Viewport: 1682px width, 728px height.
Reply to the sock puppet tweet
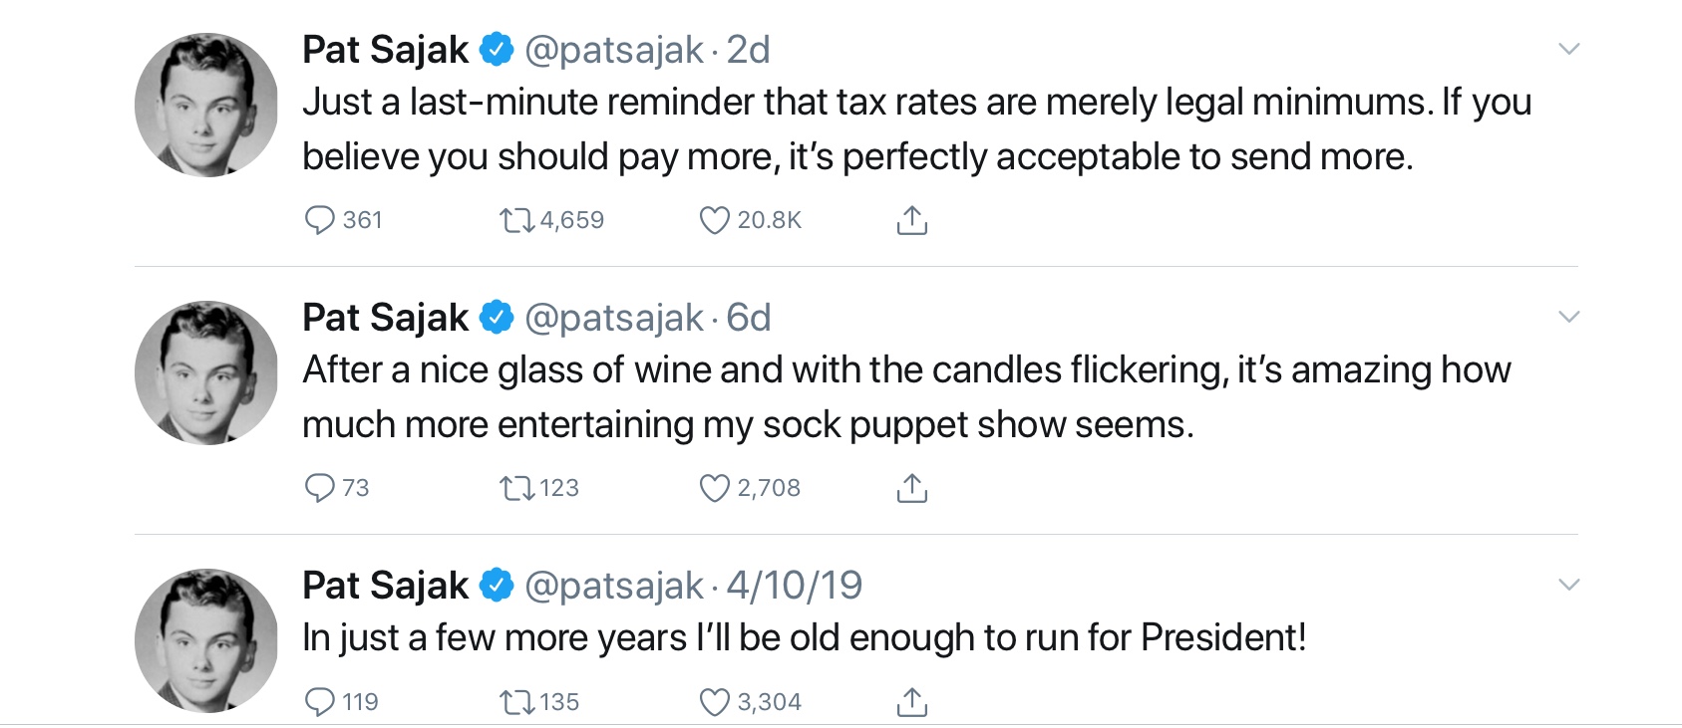pos(319,488)
